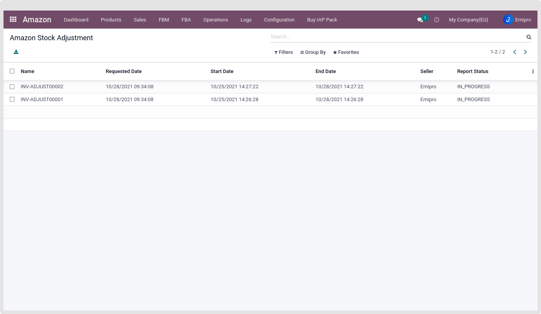
Task: Open the Operations menu
Action: coord(215,20)
